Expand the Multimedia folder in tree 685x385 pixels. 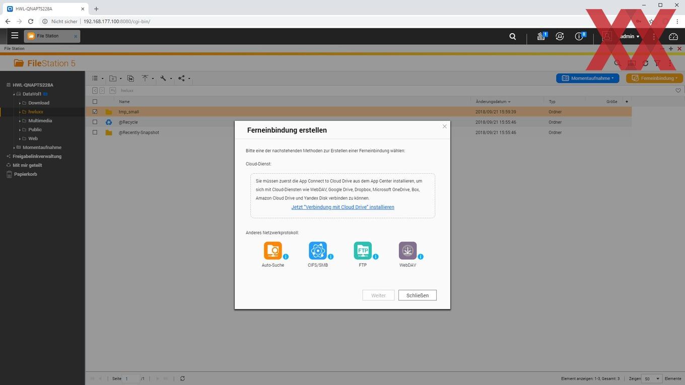point(20,121)
